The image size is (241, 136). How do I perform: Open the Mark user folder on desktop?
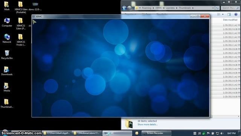click(x=7, y=6)
